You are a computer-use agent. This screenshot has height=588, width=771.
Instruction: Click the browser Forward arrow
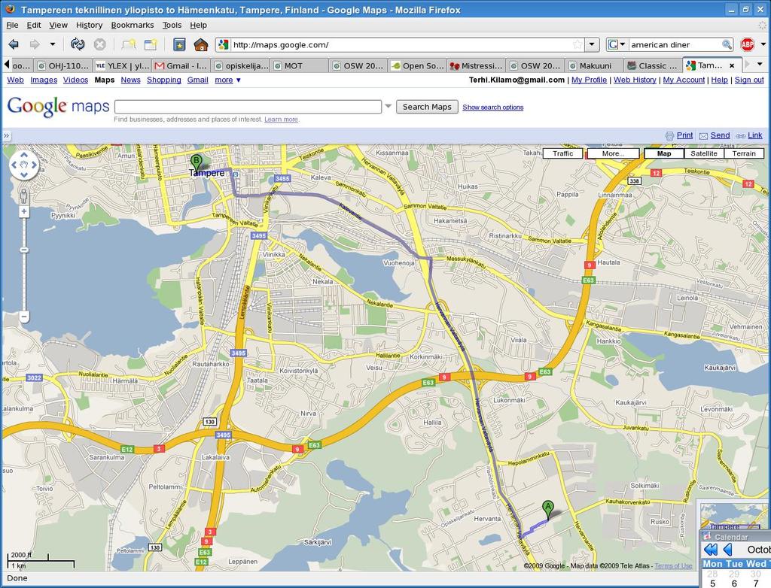click(35, 44)
